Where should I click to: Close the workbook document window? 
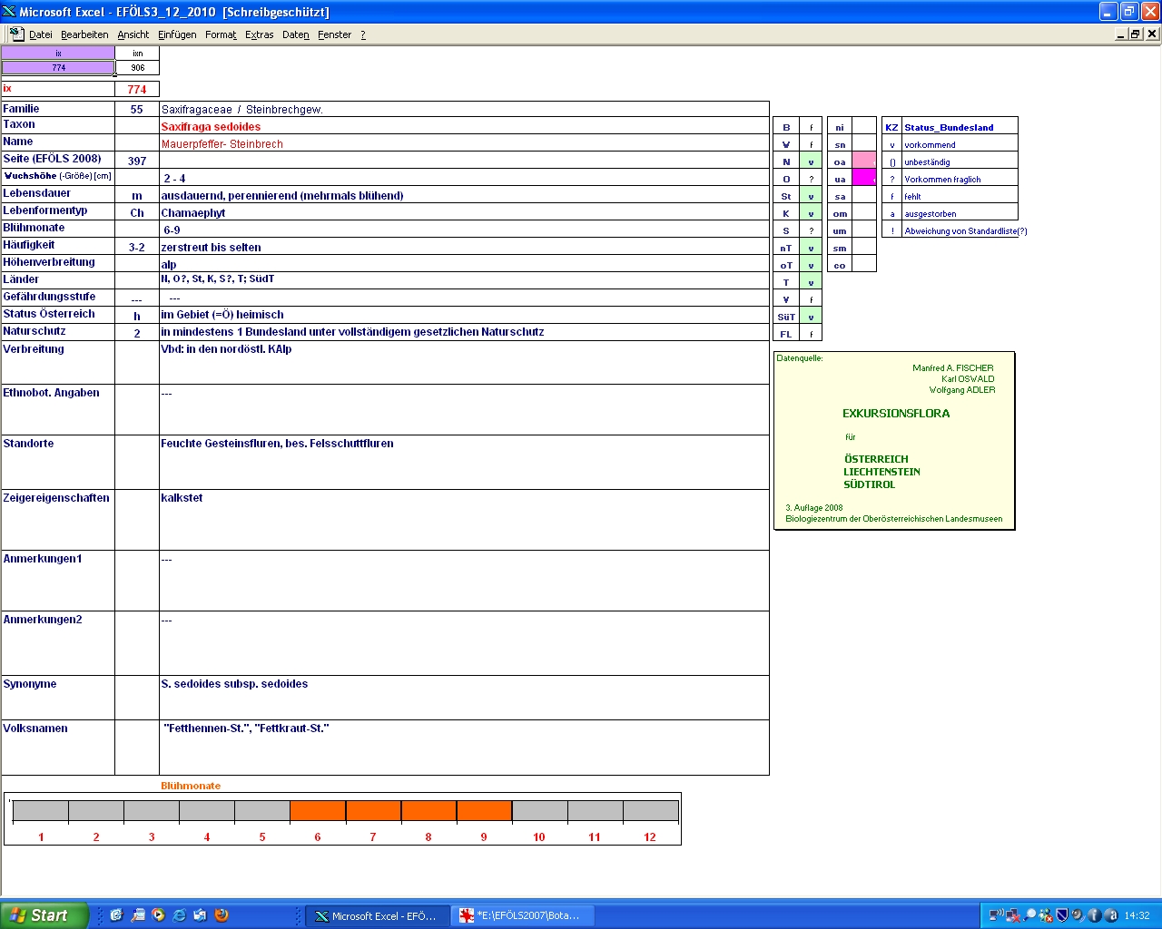(x=1152, y=34)
